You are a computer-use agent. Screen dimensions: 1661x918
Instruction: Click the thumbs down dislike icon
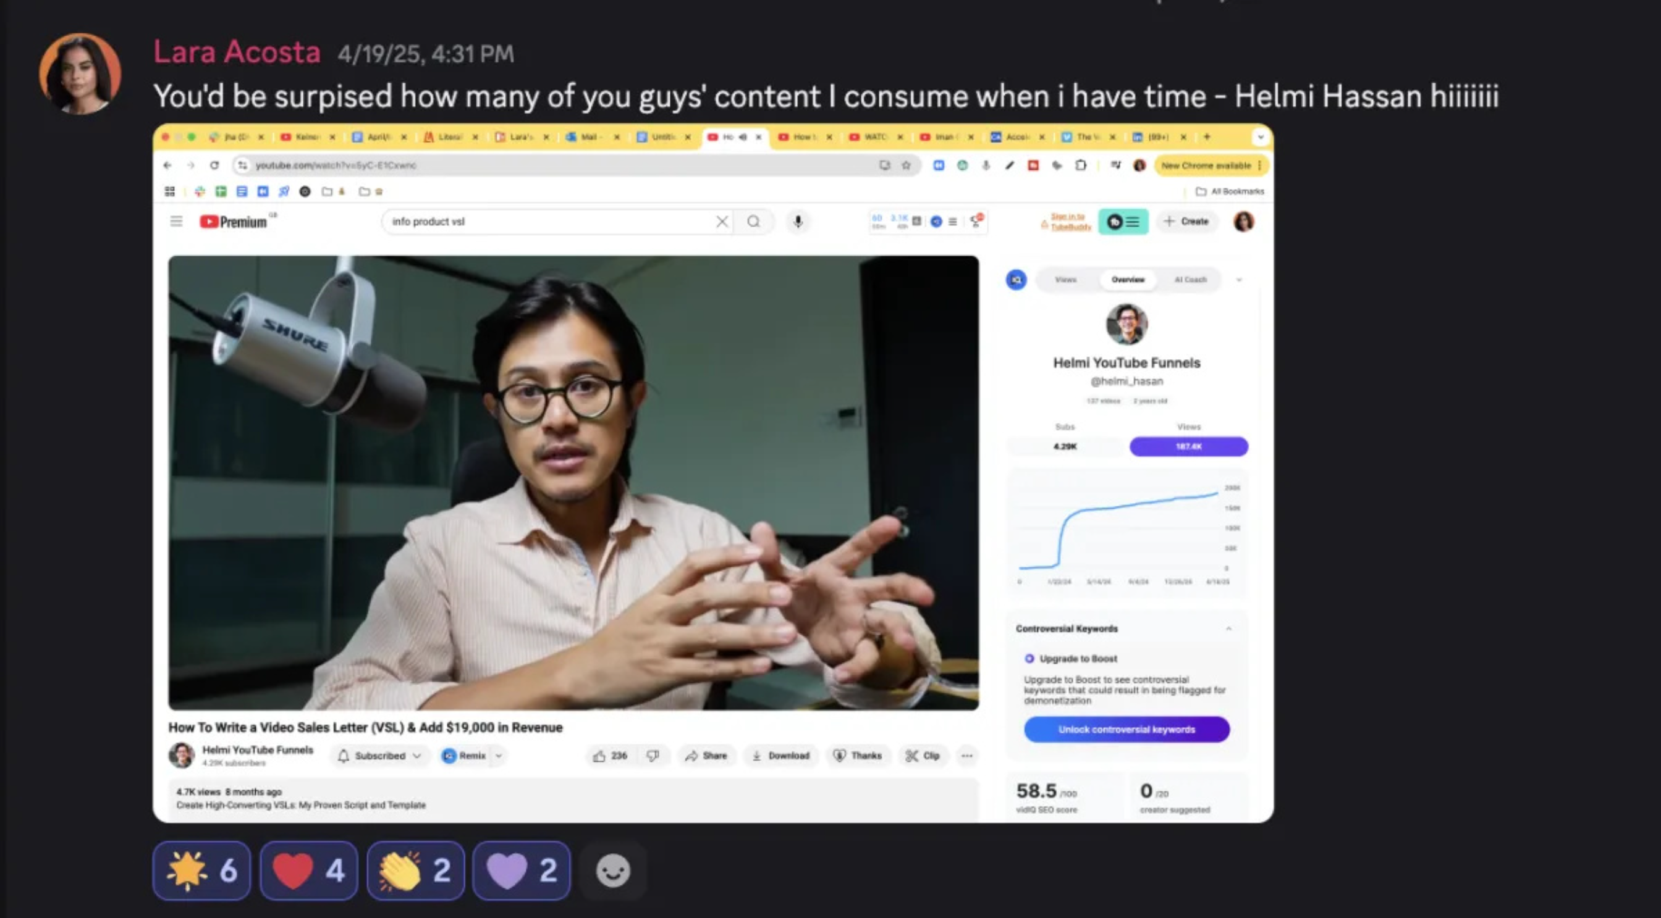click(x=653, y=756)
